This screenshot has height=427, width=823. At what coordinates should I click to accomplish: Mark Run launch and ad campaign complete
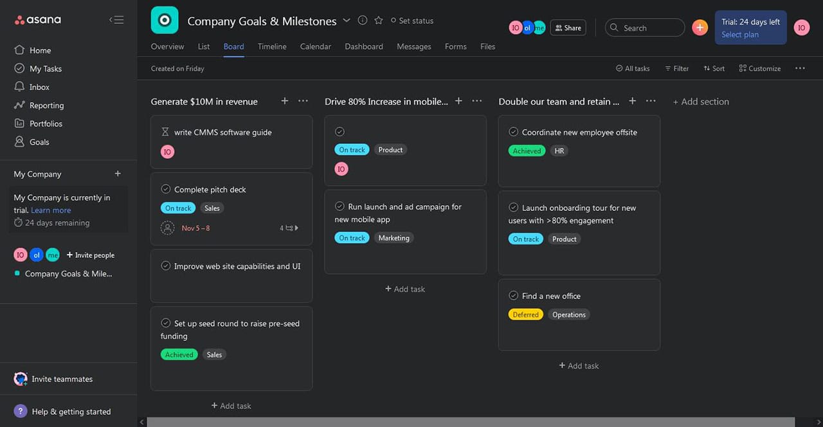(x=339, y=206)
